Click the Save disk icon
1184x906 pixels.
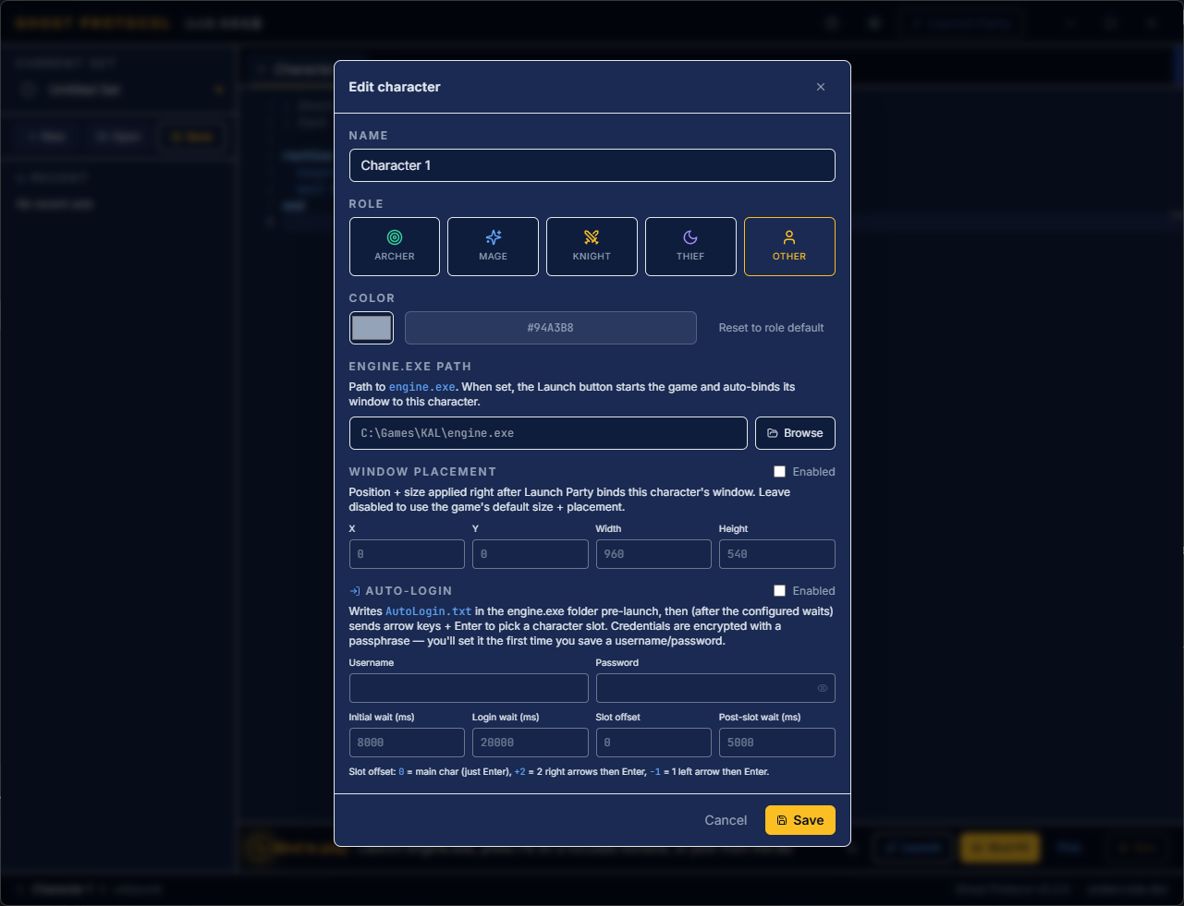pyautogui.click(x=785, y=820)
